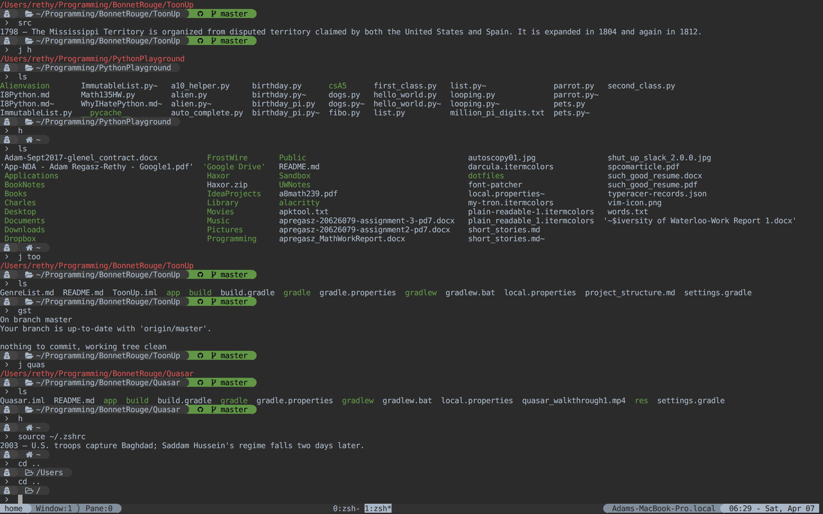Click GitHub icon in the topmost ToonUp prompt

click(200, 14)
